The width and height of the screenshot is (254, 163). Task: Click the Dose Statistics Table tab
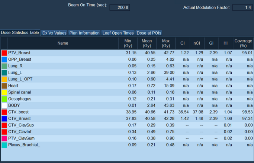click(x=20, y=33)
